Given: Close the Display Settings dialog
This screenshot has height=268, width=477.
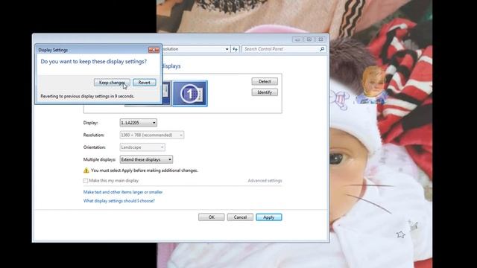Looking at the screenshot, I should click(154, 50).
